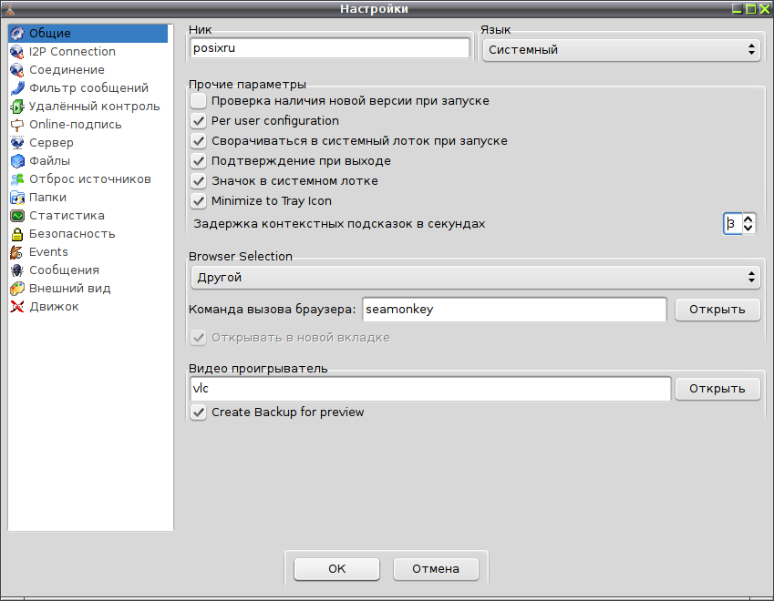Toggle Подтверждение при выходе checkbox
Screen dimensions: 774x601
point(199,161)
